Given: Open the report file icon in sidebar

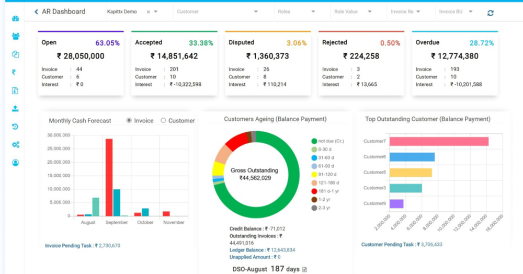Looking at the screenshot, I should 15,90.
